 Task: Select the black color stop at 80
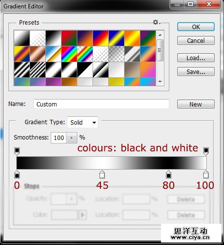[168, 175]
